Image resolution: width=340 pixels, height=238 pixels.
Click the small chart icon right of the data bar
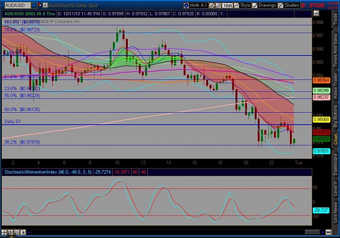316,14
